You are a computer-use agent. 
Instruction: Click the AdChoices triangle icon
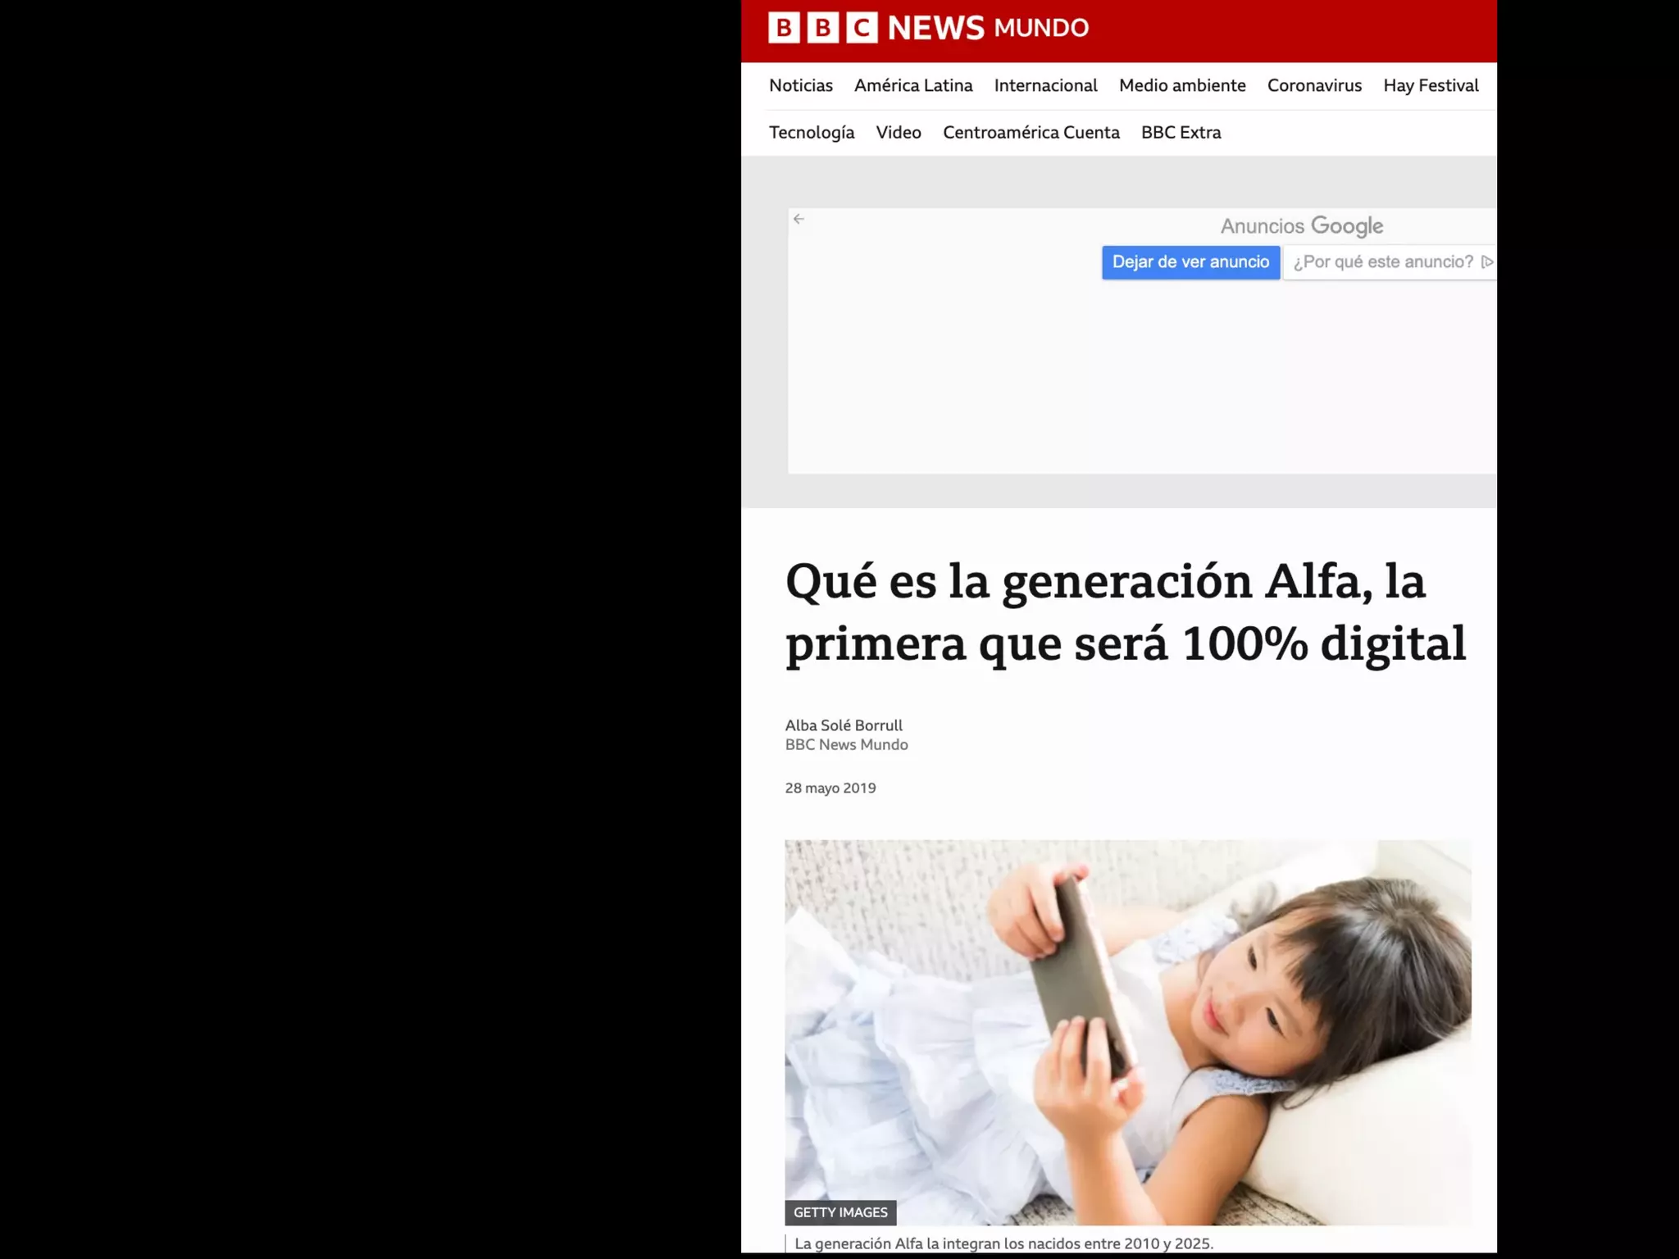coord(1487,261)
